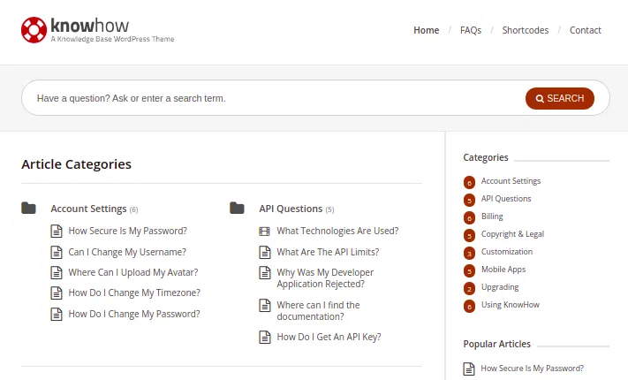Image resolution: width=628 pixels, height=380 pixels.
Task: Open the Account Settings category heading
Action: point(88,209)
